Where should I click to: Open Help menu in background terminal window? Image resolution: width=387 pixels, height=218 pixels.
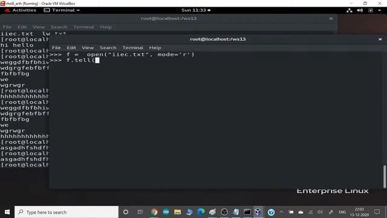(x=106, y=27)
